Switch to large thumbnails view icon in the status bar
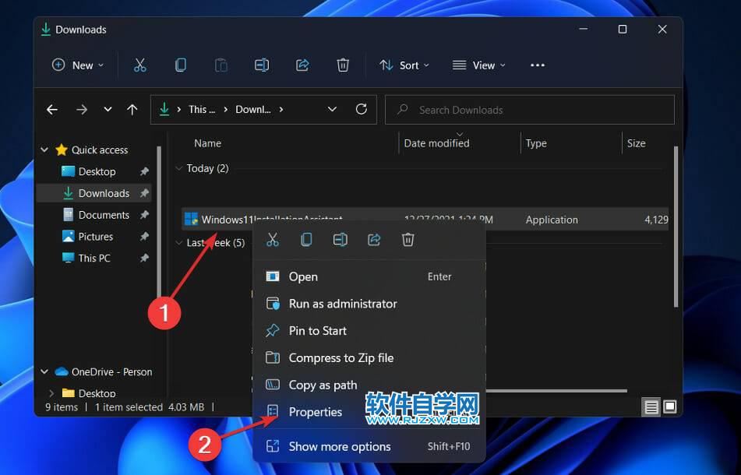Screen dimensions: 741x475 tap(670, 406)
